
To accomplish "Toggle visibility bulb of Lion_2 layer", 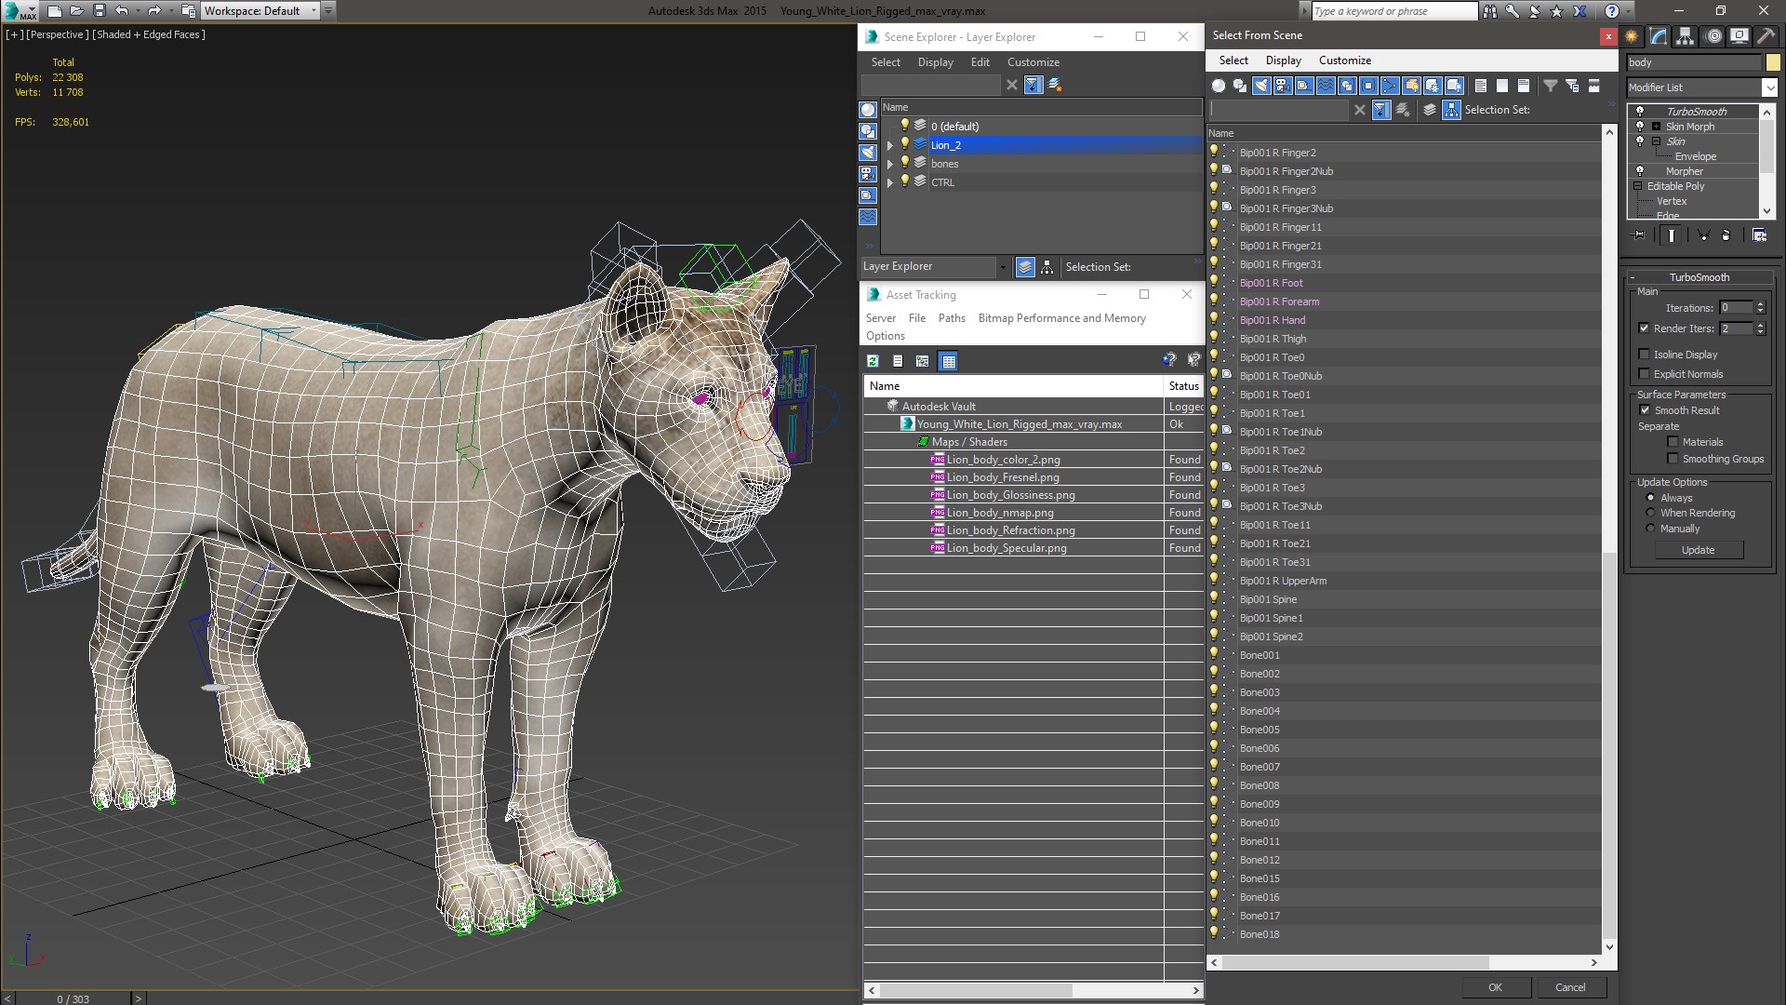I will click(904, 144).
